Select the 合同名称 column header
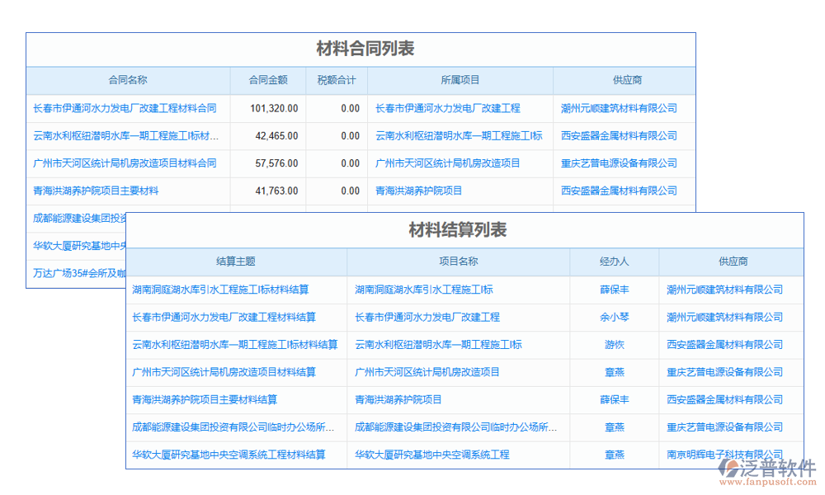Image resolution: width=825 pixels, height=495 pixels. [x=128, y=80]
